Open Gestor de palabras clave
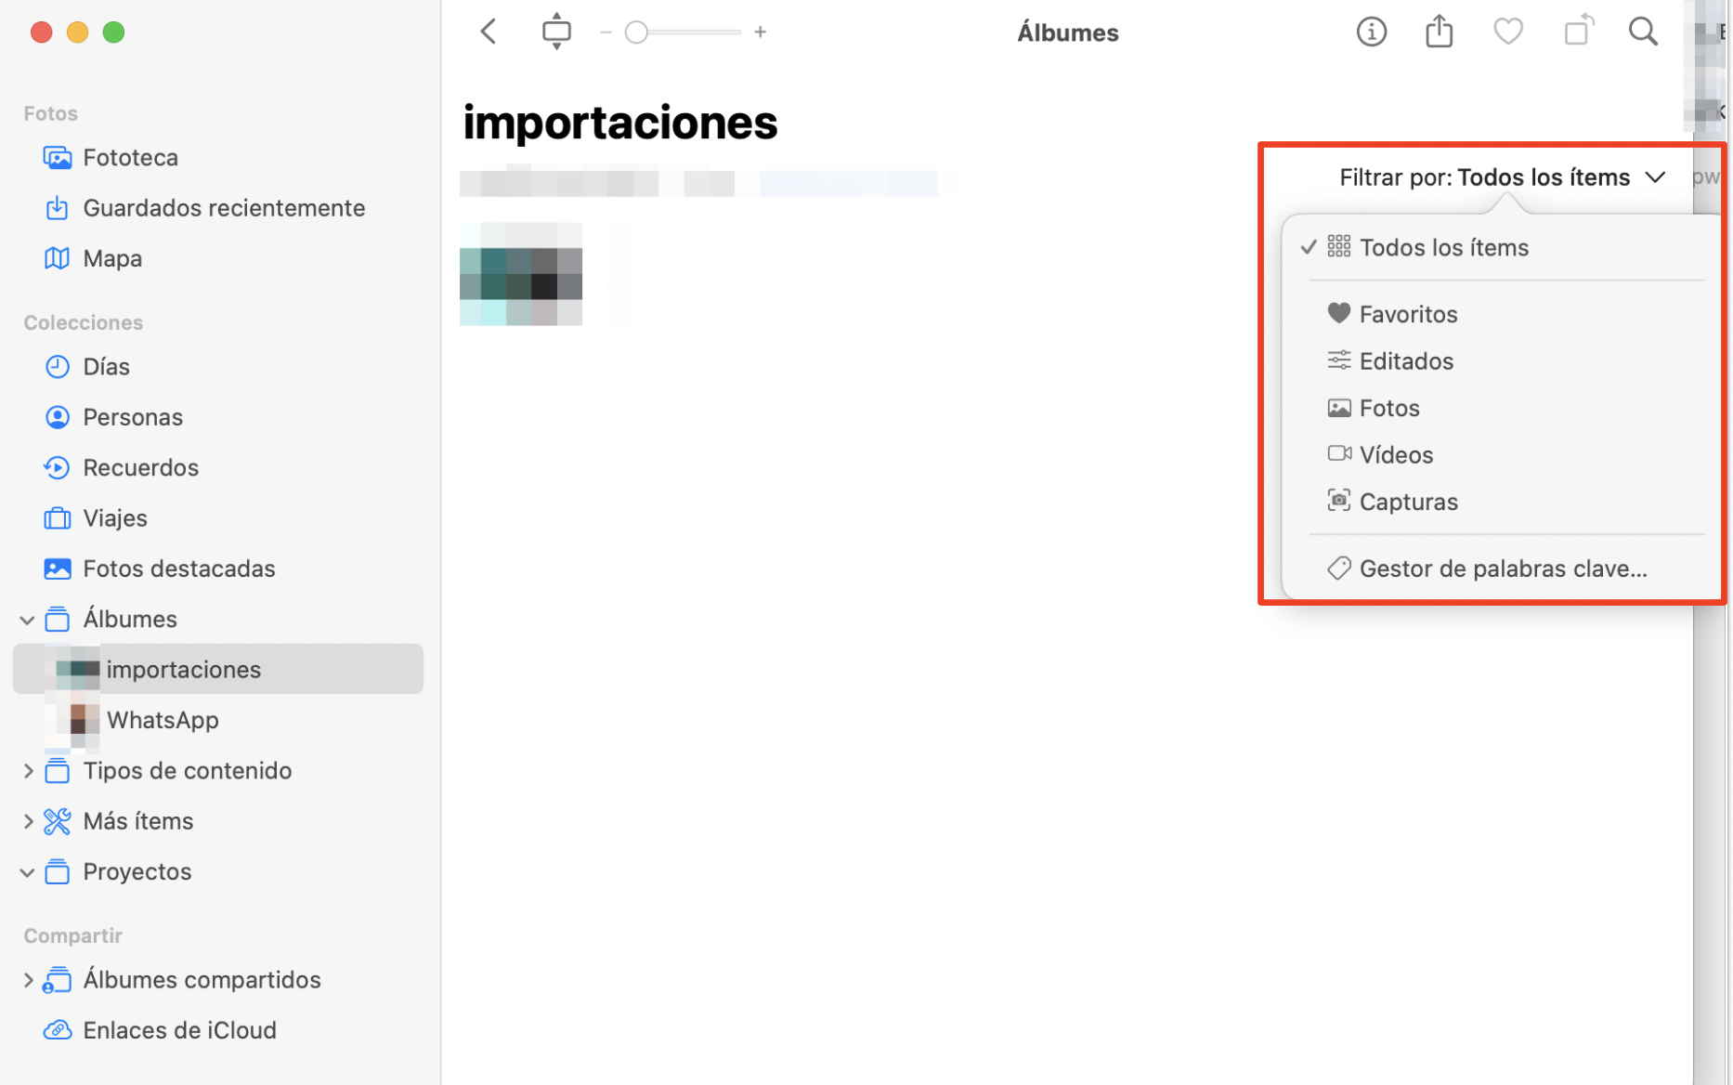The height and width of the screenshot is (1085, 1733). pos(1504,568)
